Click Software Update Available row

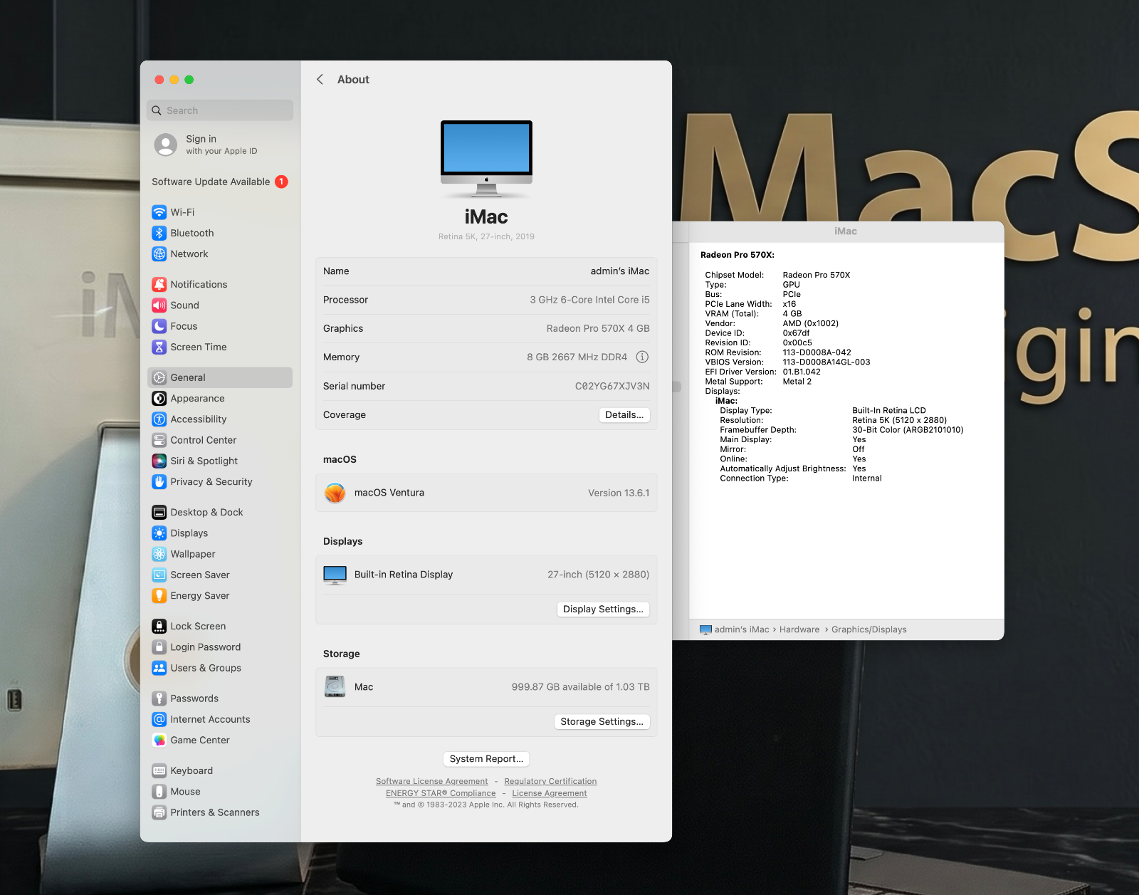click(x=220, y=182)
